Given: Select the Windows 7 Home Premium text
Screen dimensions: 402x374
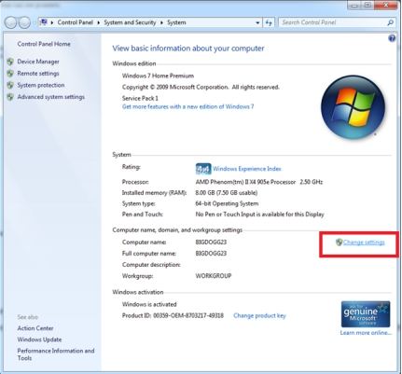Looking at the screenshot, I should (158, 76).
